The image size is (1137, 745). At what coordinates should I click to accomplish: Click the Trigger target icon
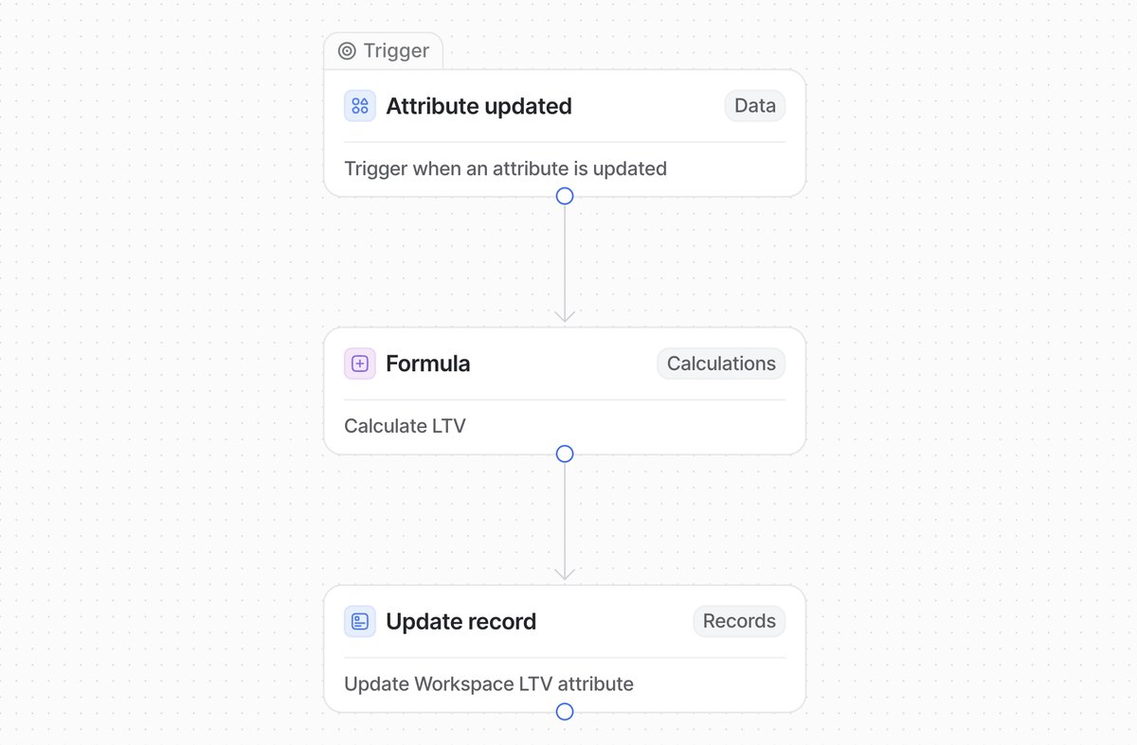point(347,51)
